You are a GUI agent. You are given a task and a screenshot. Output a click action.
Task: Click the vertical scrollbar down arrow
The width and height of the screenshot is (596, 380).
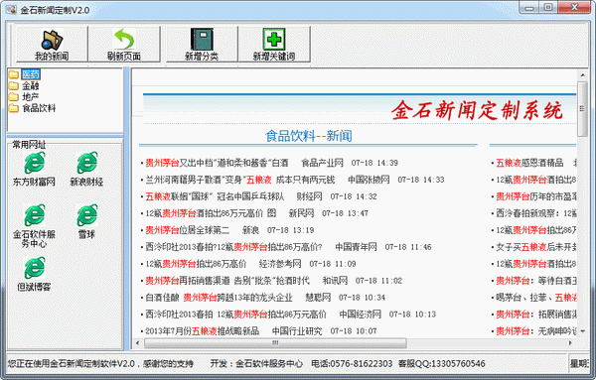(582, 331)
